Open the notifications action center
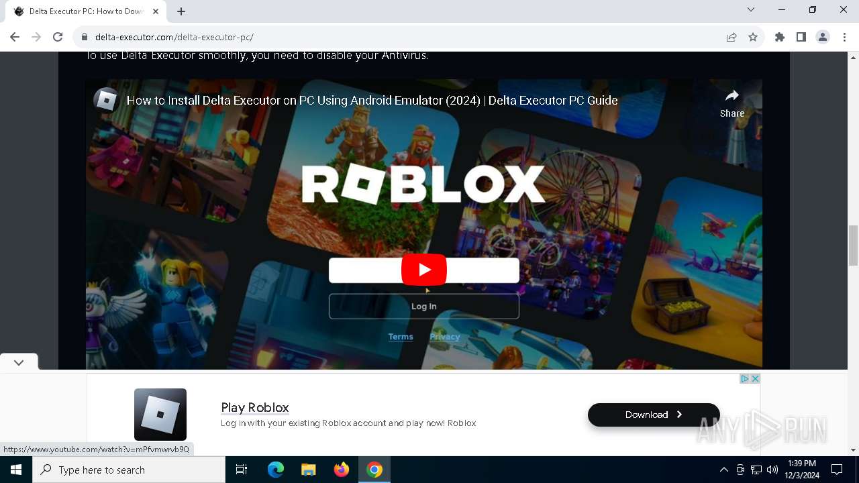The width and height of the screenshot is (859, 483). (x=837, y=470)
